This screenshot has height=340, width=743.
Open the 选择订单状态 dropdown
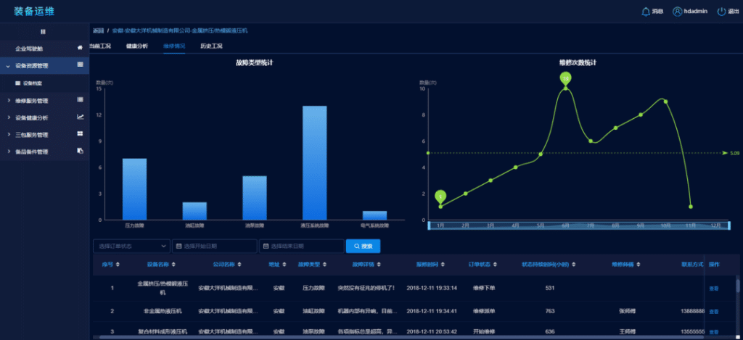[x=131, y=246]
